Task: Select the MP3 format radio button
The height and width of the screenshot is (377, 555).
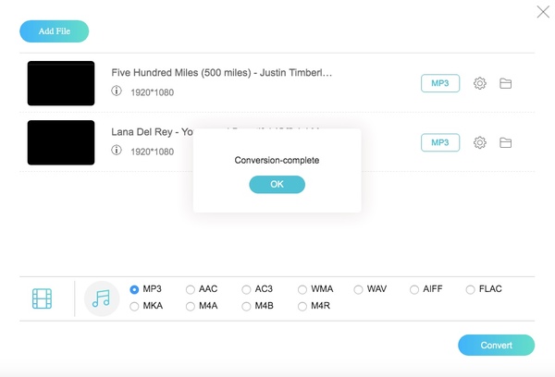Action: coord(135,289)
